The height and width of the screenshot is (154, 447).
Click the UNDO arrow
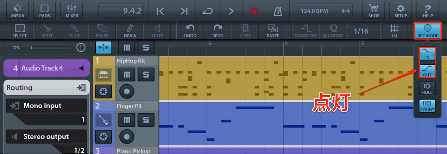(x=190, y=31)
